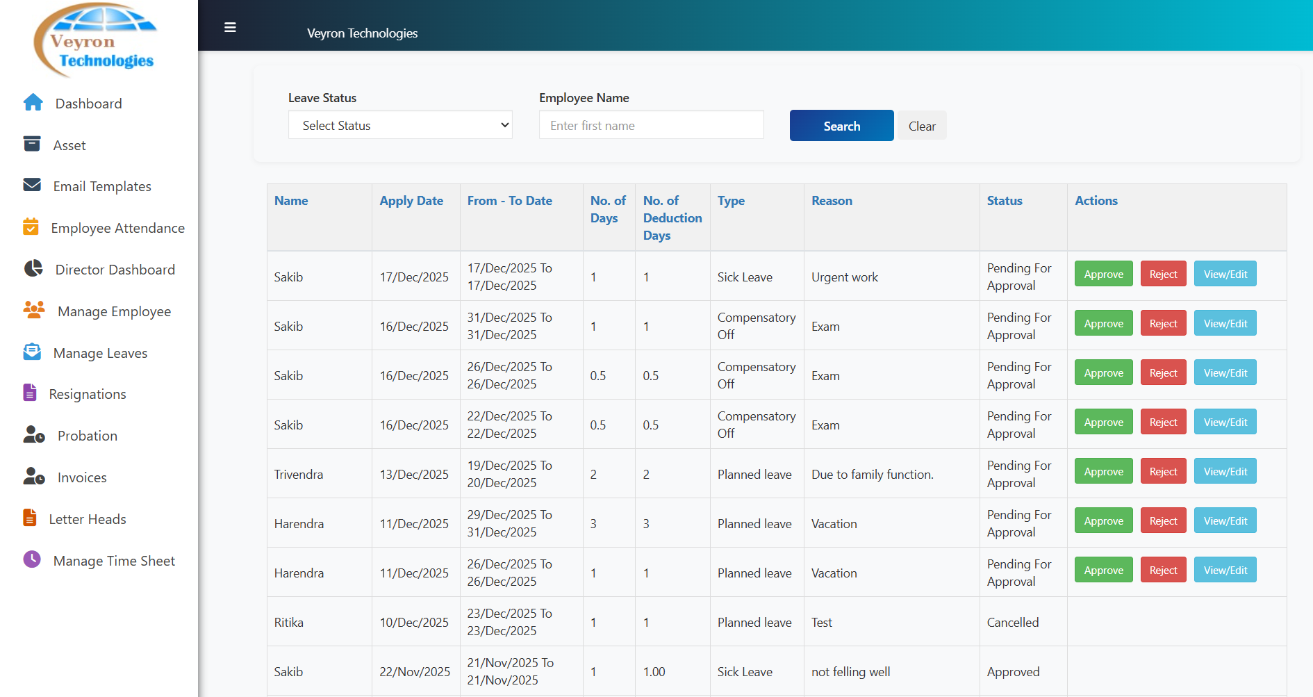Open Manage Leaves in sidebar
Screen dimensions: 1313x697
pos(100,353)
